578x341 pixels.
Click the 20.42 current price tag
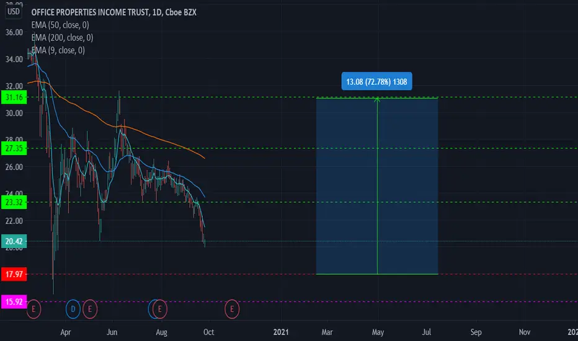[14, 241]
